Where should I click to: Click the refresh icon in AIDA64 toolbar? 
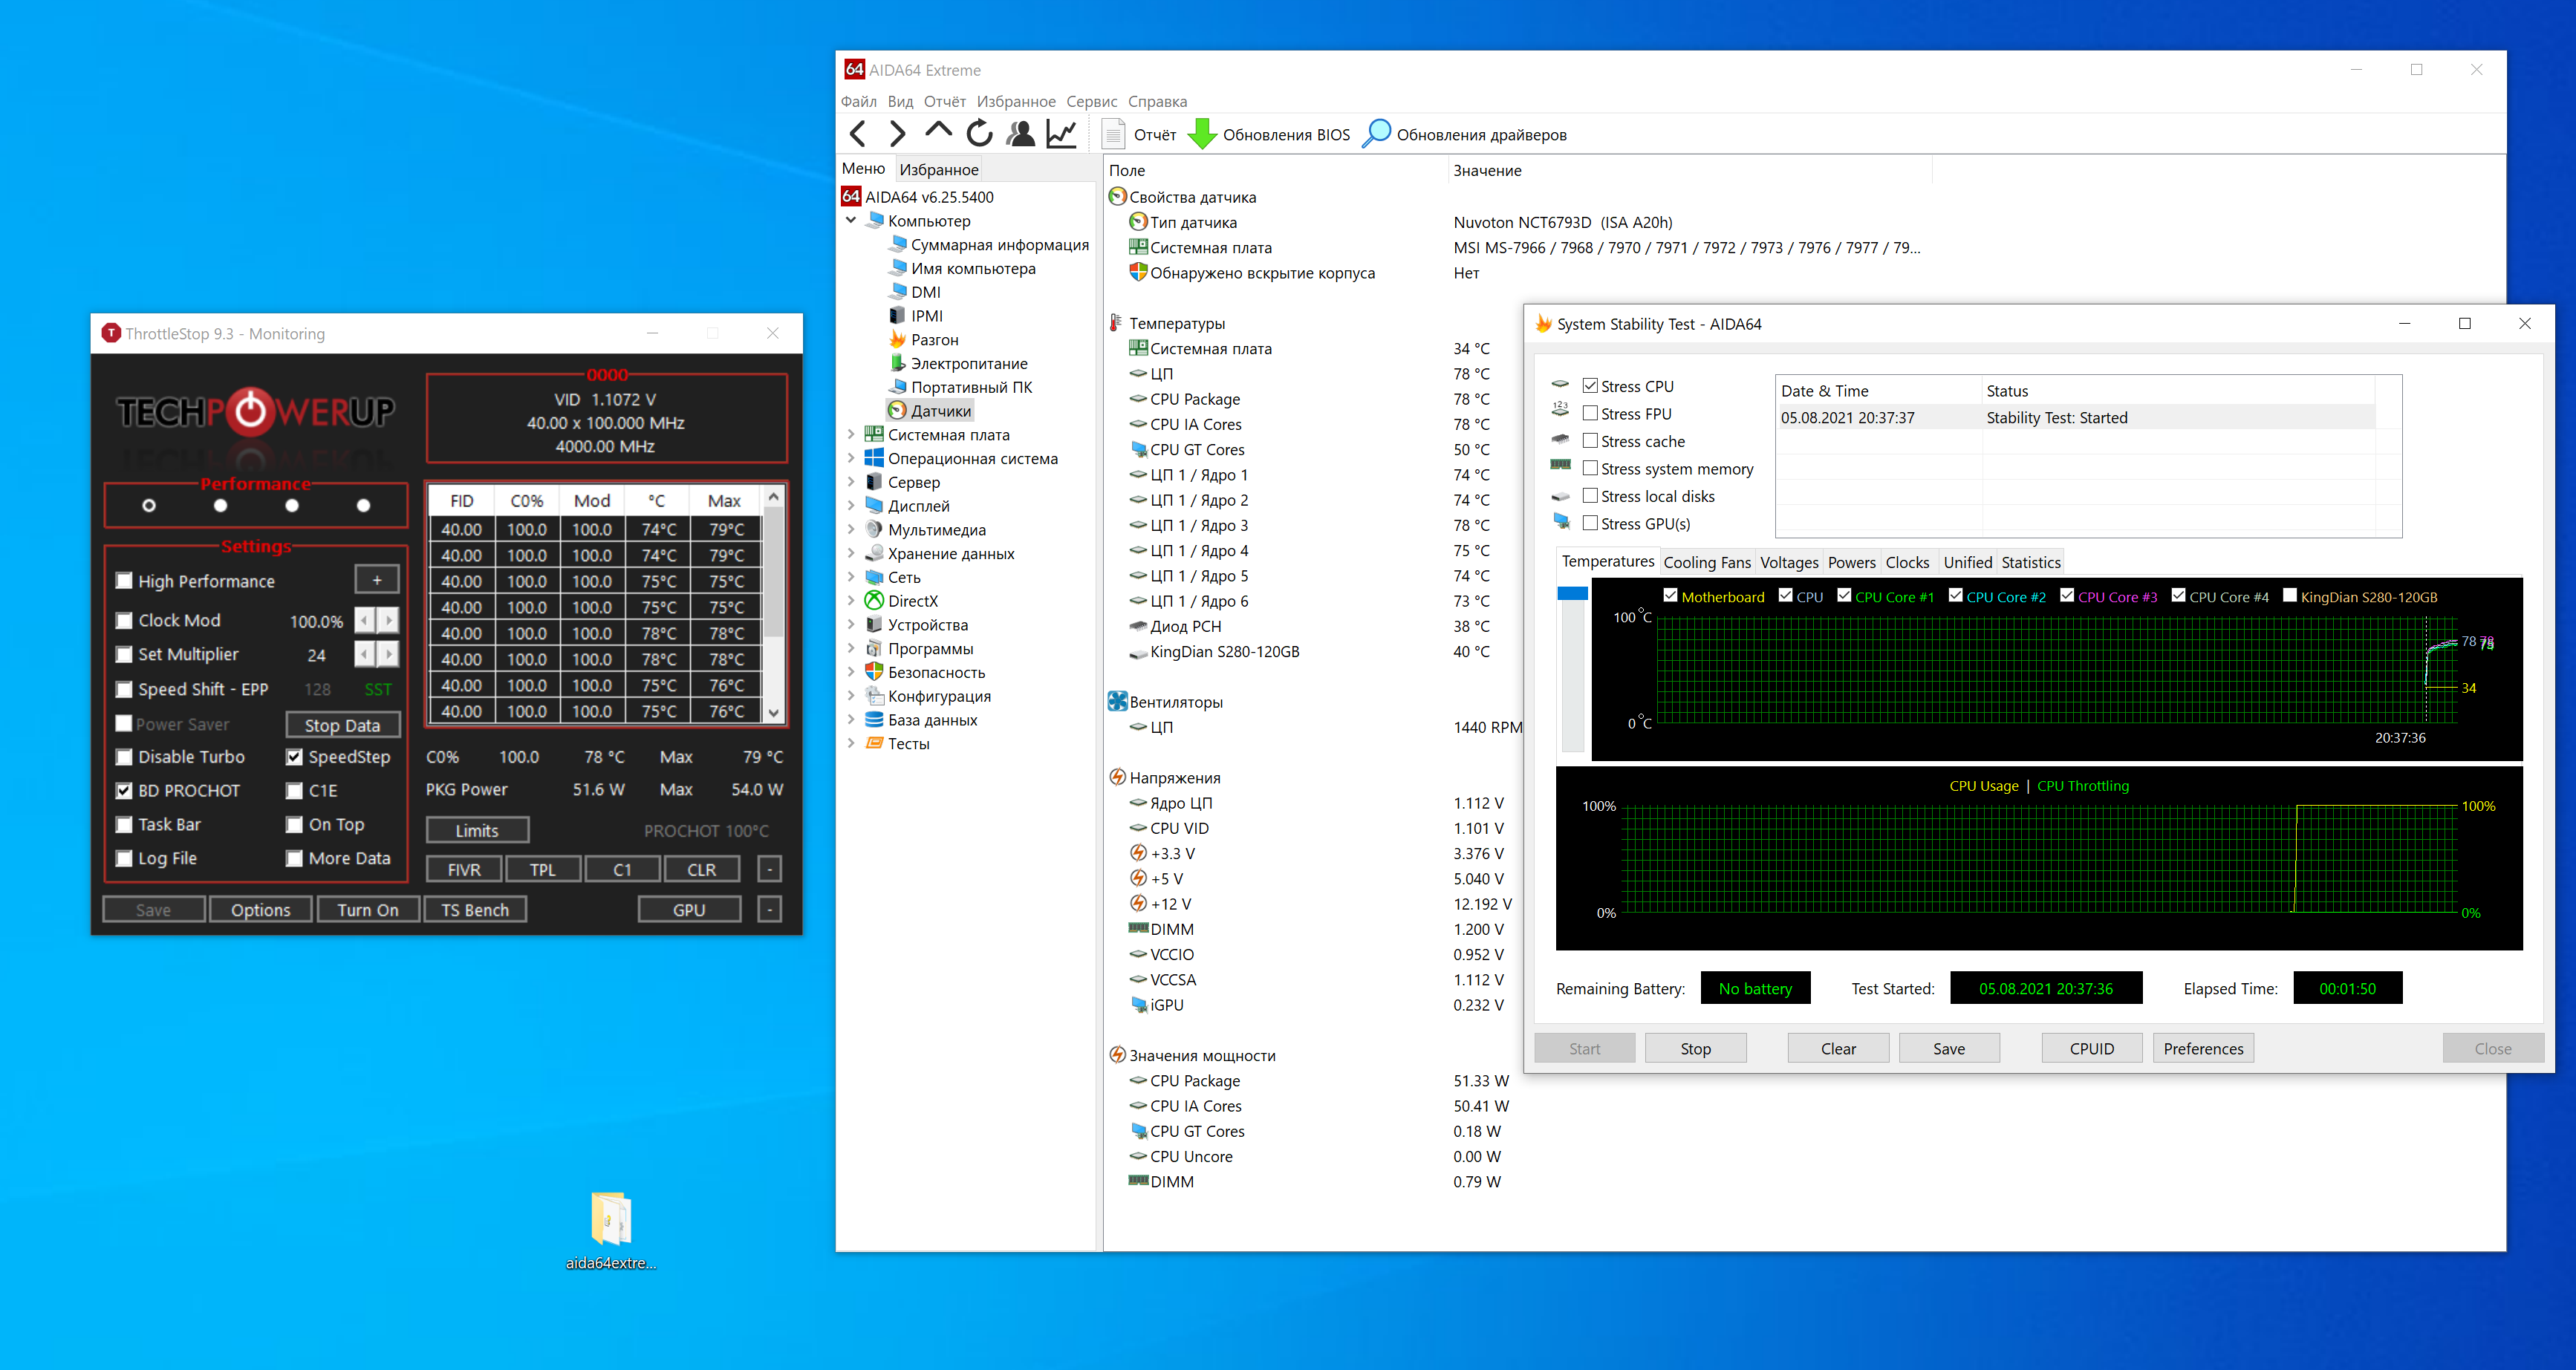tap(979, 134)
